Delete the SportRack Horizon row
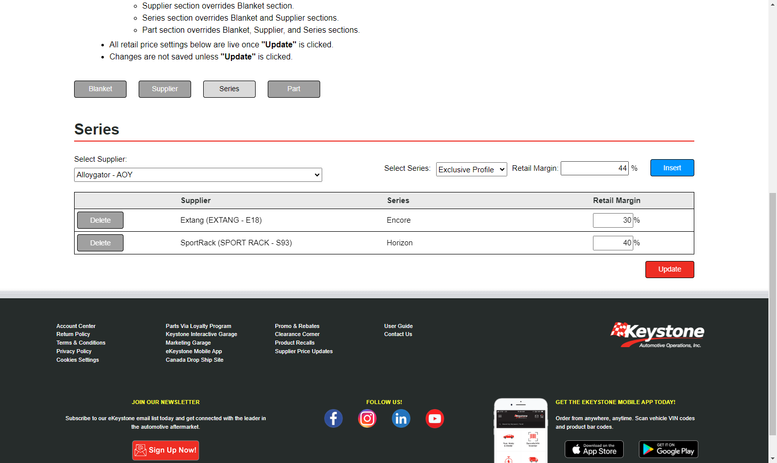Viewport: 777px width, 463px height. click(x=100, y=243)
